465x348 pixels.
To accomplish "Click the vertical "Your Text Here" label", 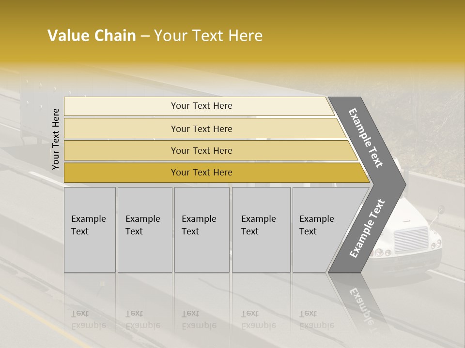I will pos(56,139).
